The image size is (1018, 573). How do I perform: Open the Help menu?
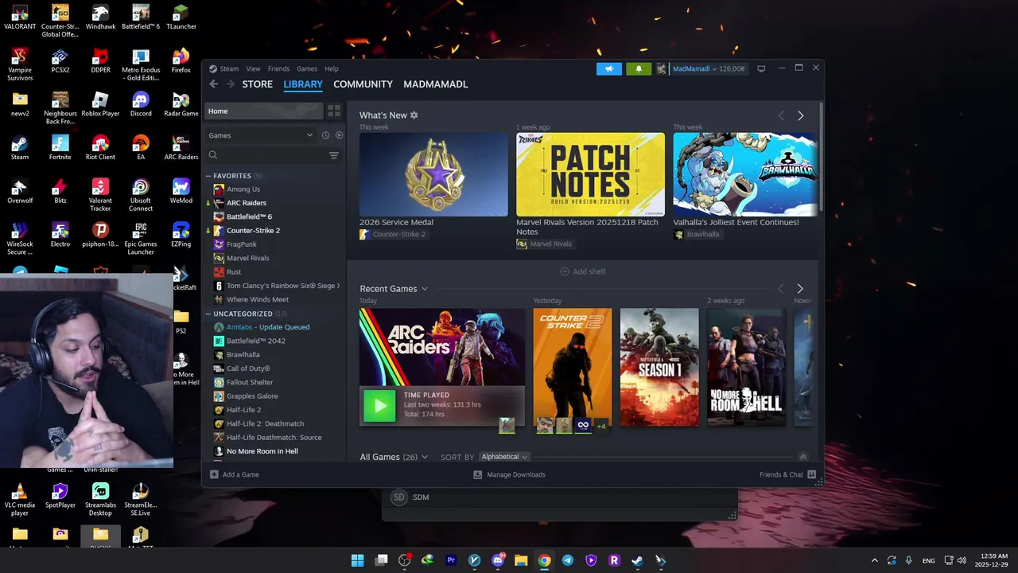coord(331,68)
